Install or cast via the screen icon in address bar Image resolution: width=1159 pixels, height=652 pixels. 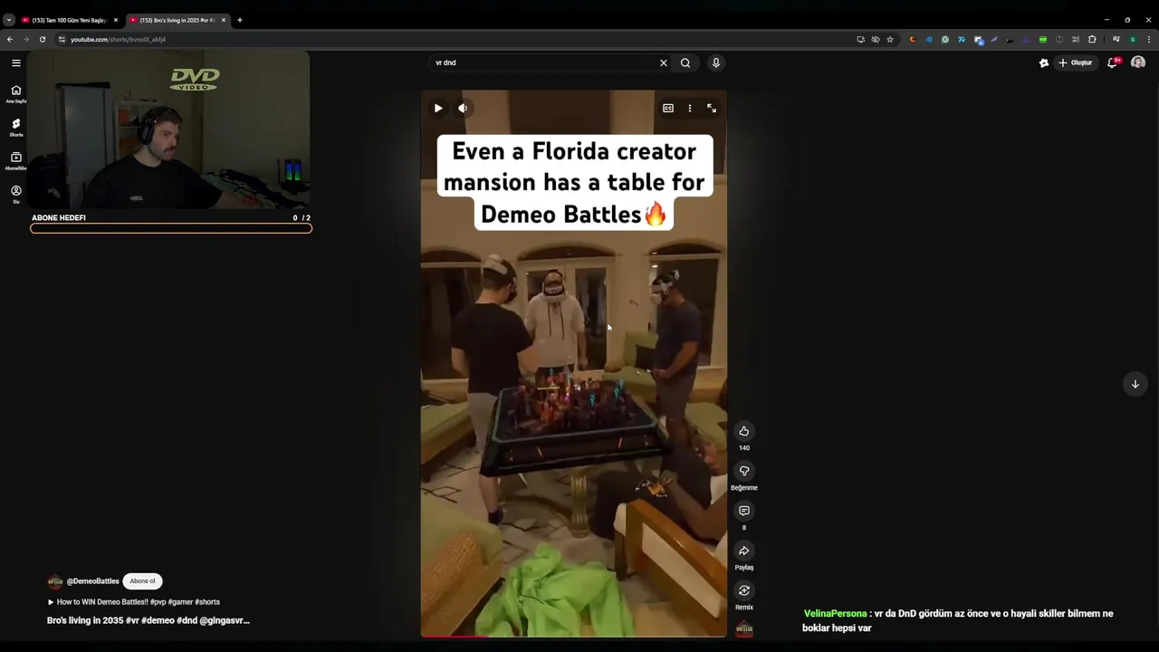point(860,40)
